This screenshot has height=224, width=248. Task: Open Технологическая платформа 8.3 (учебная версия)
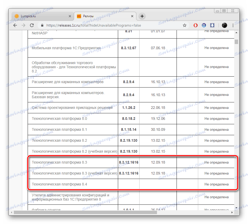coord(75,173)
